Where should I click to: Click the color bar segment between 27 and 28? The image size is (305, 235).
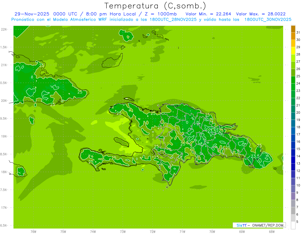coord(293,58)
